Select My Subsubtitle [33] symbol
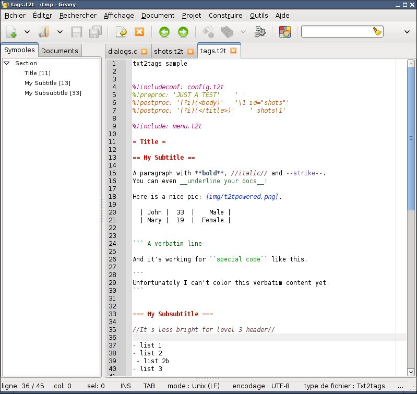This screenshot has width=417, height=394. click(x=53, y=93)
